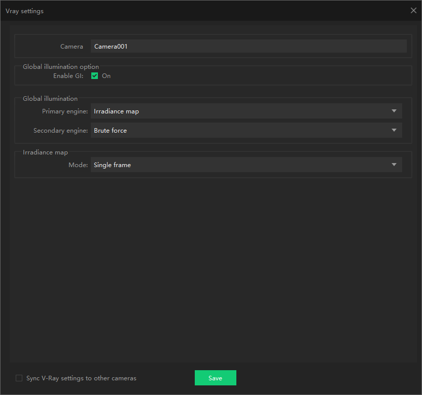The height and width of the screenshot is (395, 422).
Task: Click the 'Global illumination option' group title
Action: [61, 67]
